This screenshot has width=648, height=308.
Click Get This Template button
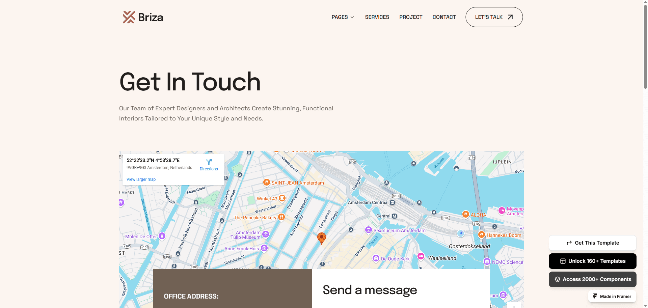click(593, 243)
